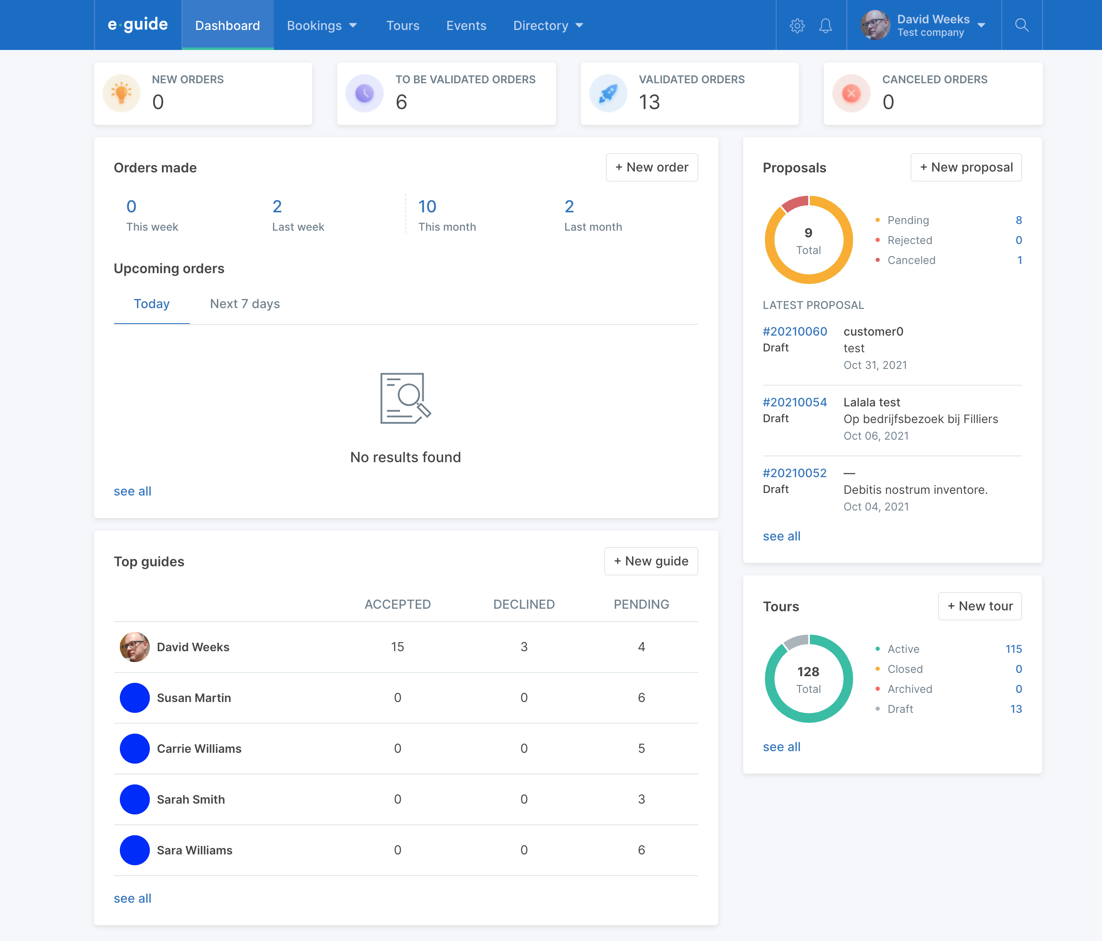Click the + New order button
Viewport: 1102px width, 941px height.
click(x=652, y=167)
